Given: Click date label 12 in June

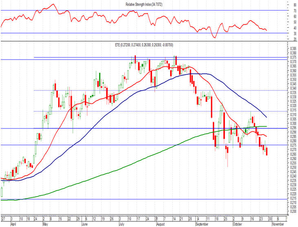Looking at the screenshot, I should point(94,219).
